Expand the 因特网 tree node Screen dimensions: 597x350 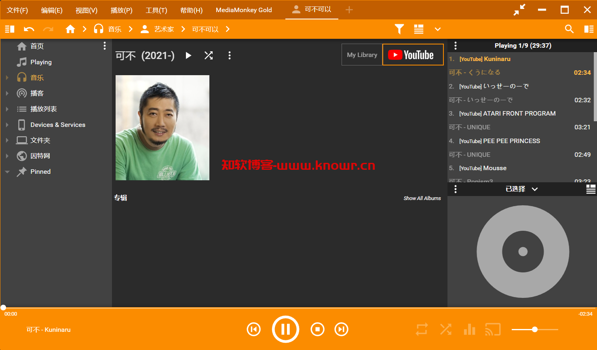[7, 156]
